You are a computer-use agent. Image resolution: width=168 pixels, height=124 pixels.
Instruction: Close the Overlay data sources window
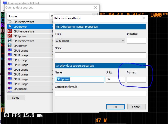[x=95, y=8]
